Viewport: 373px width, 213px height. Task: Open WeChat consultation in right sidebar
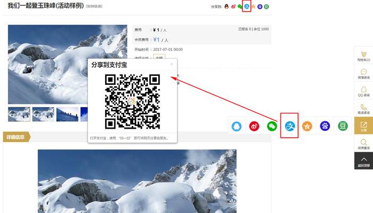[x=363, y=74]
